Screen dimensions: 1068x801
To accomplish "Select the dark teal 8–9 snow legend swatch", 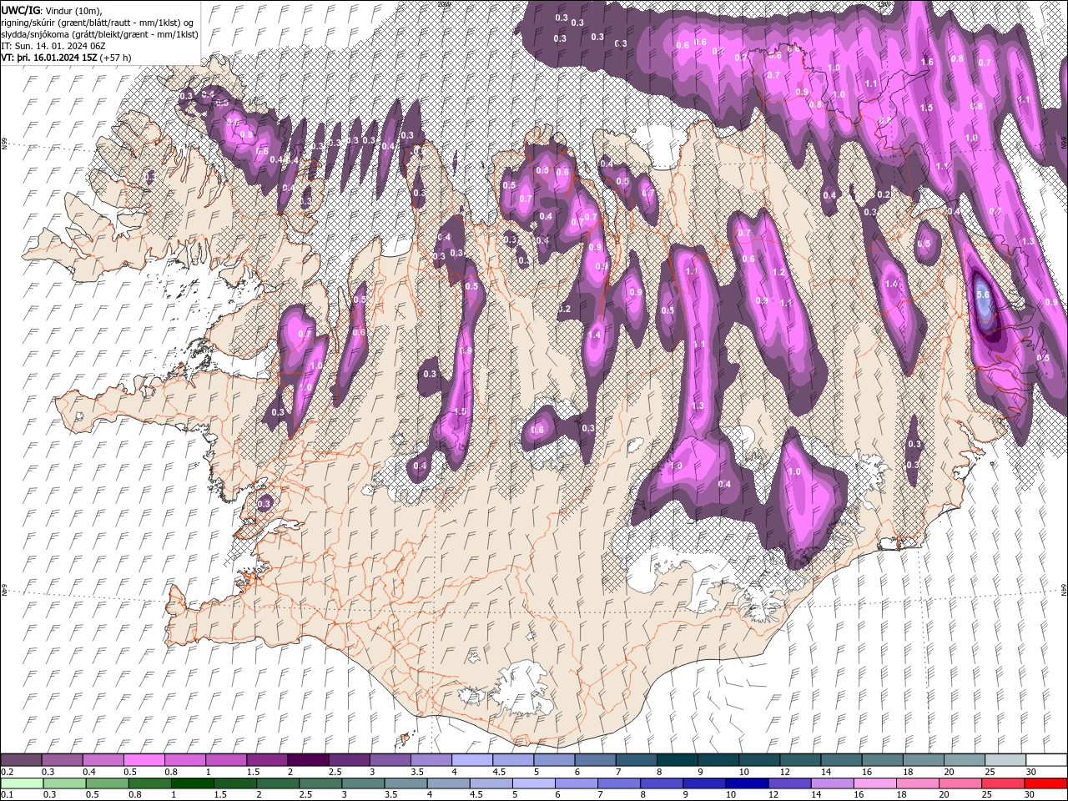I will pyautogui.click(x=676, y=760).
